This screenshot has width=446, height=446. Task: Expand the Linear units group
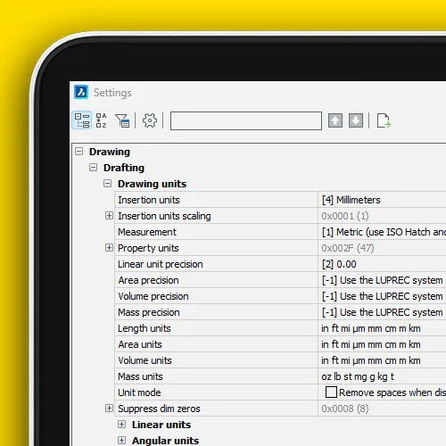(121, 425)
